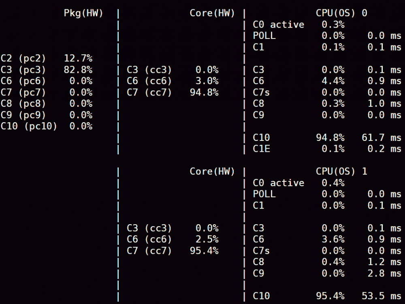Select CPU 1 C10 95.4% row
Image resolution: width=405 pixels, height=304 pixels.
coord(327,296)
